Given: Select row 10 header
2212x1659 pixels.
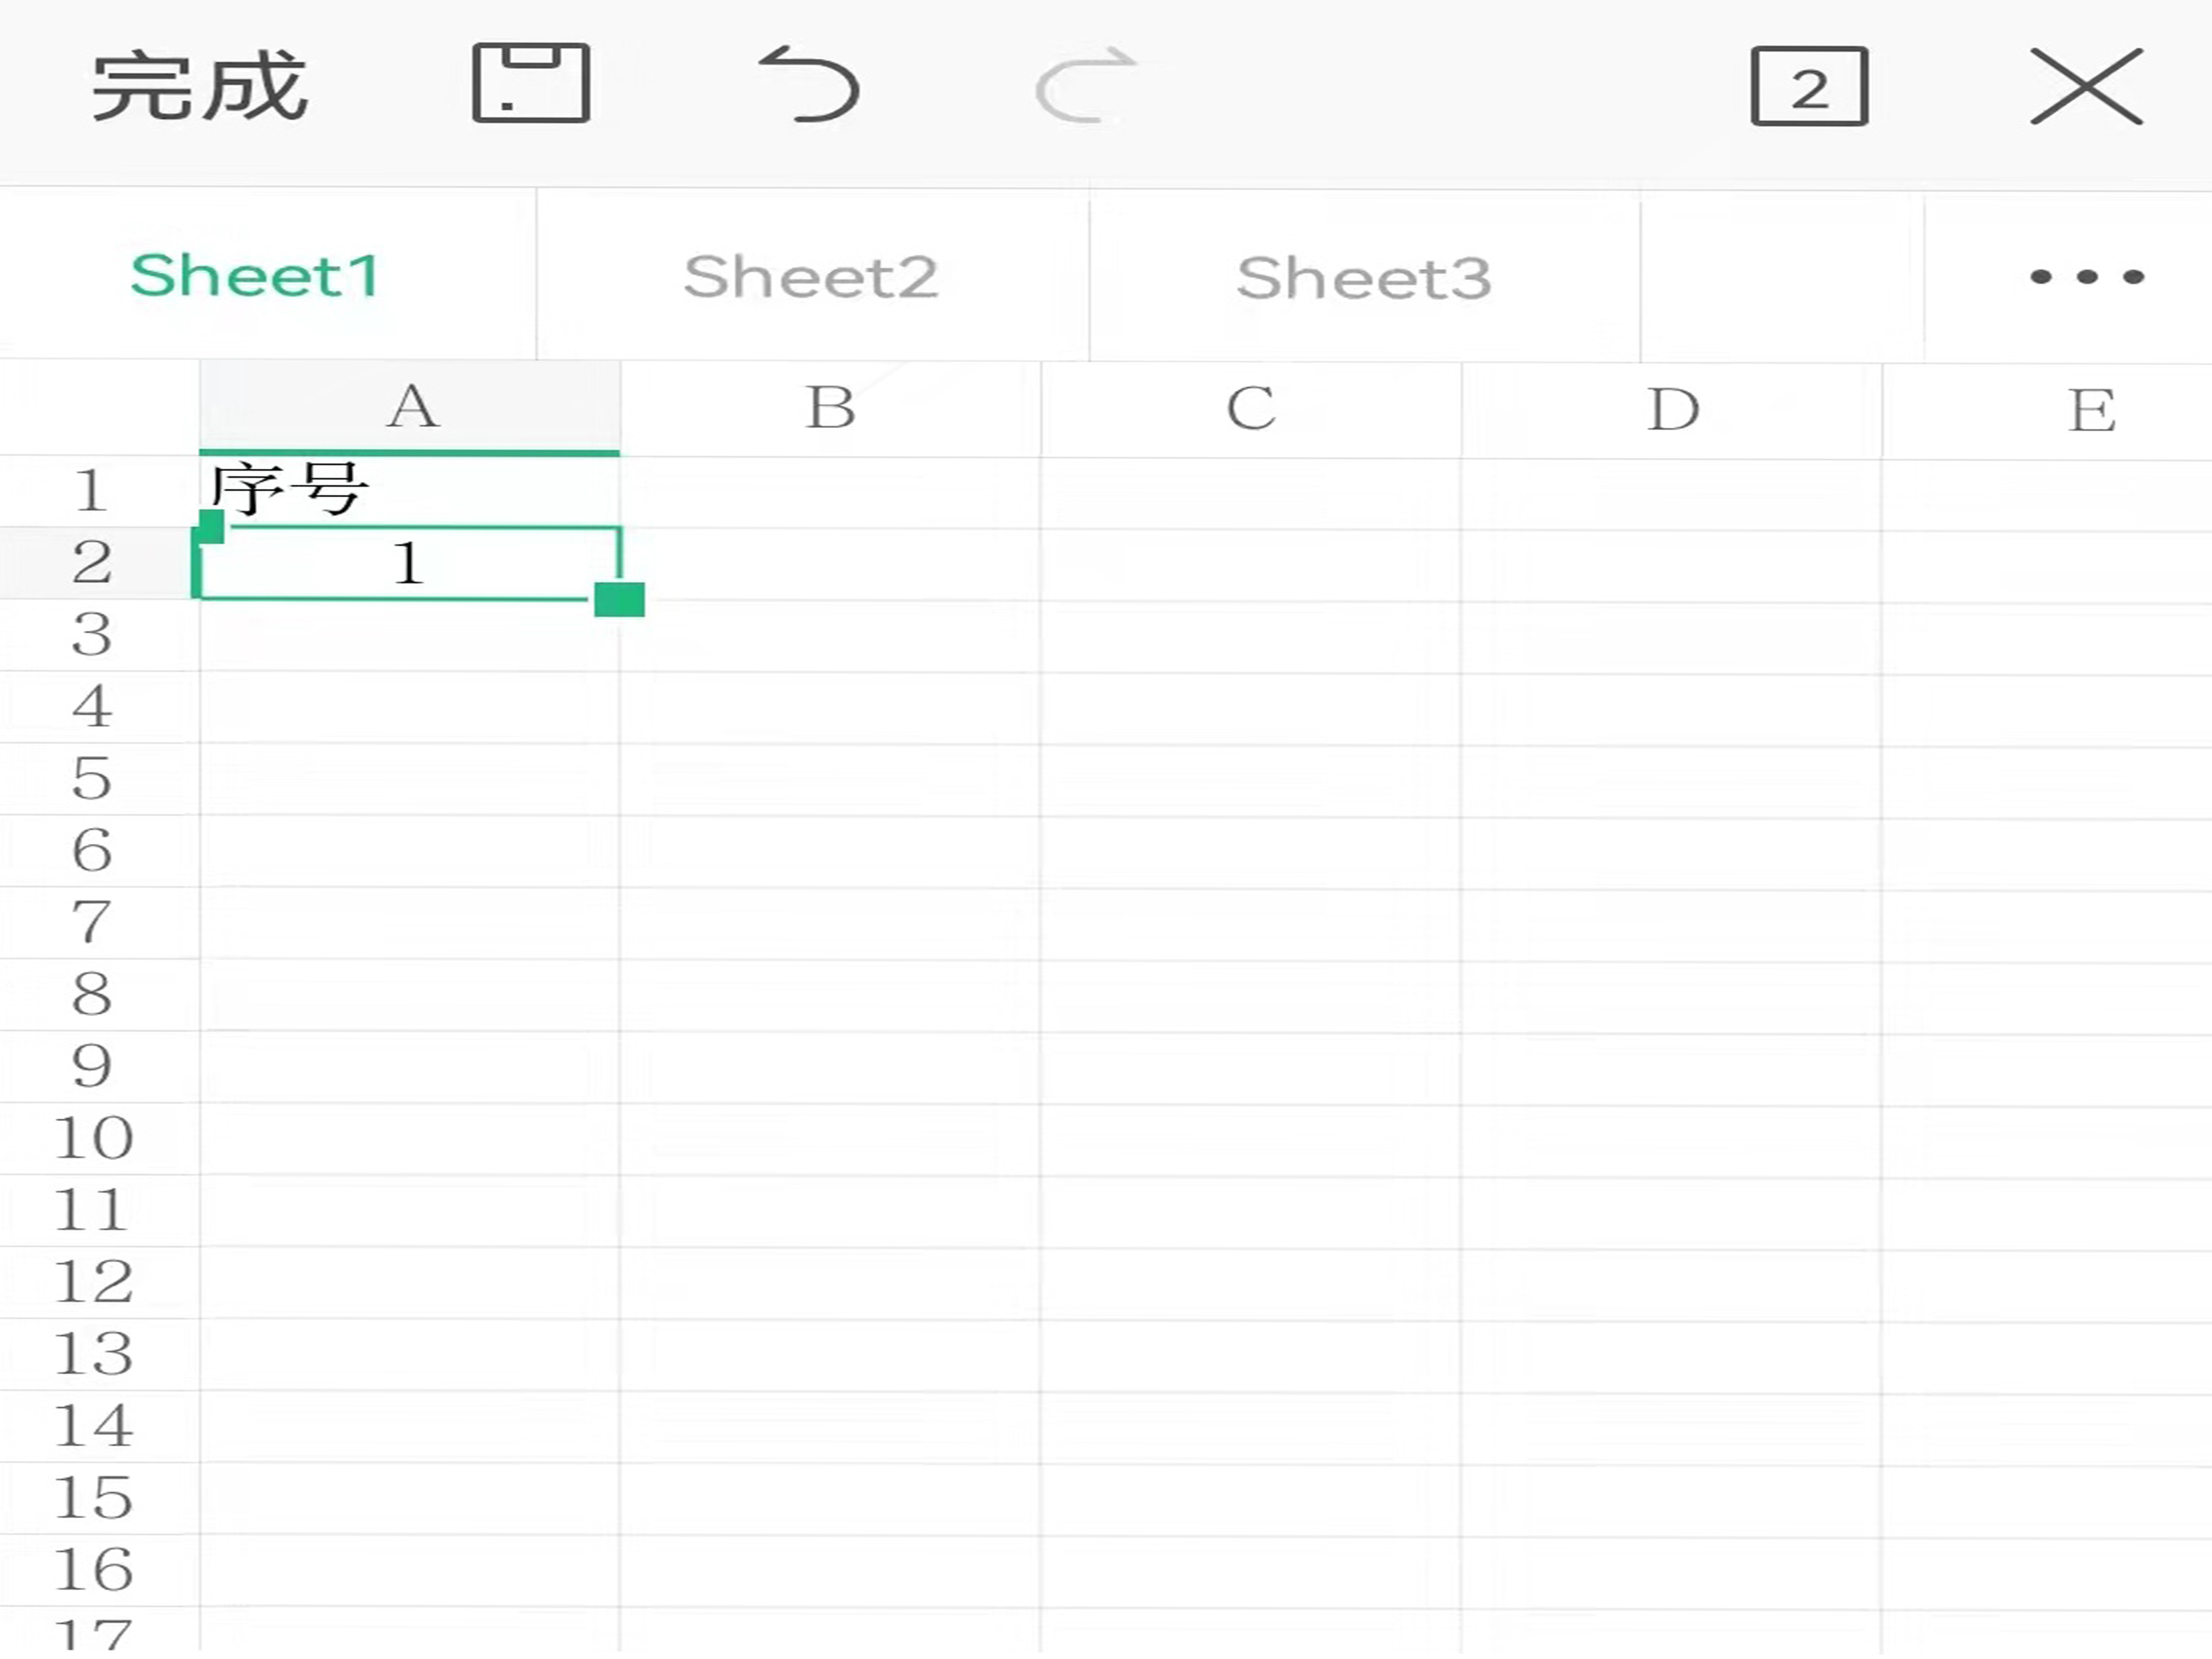Looking at the screenshot, I should click(x=92, y=1138).
